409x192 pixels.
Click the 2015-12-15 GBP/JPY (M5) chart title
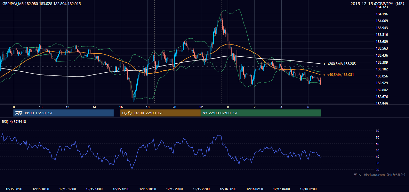(x=378, y=4)
